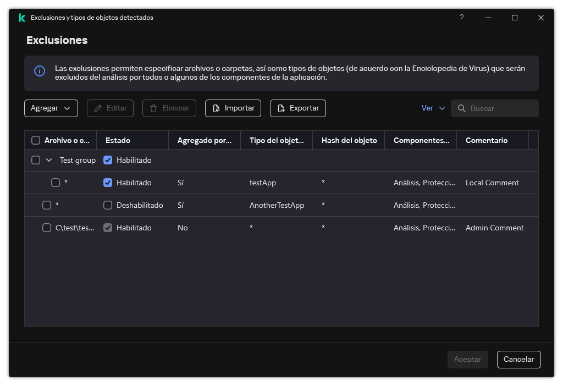
Task: Click the Eliminar trash button
Action: tap(169, 108)
